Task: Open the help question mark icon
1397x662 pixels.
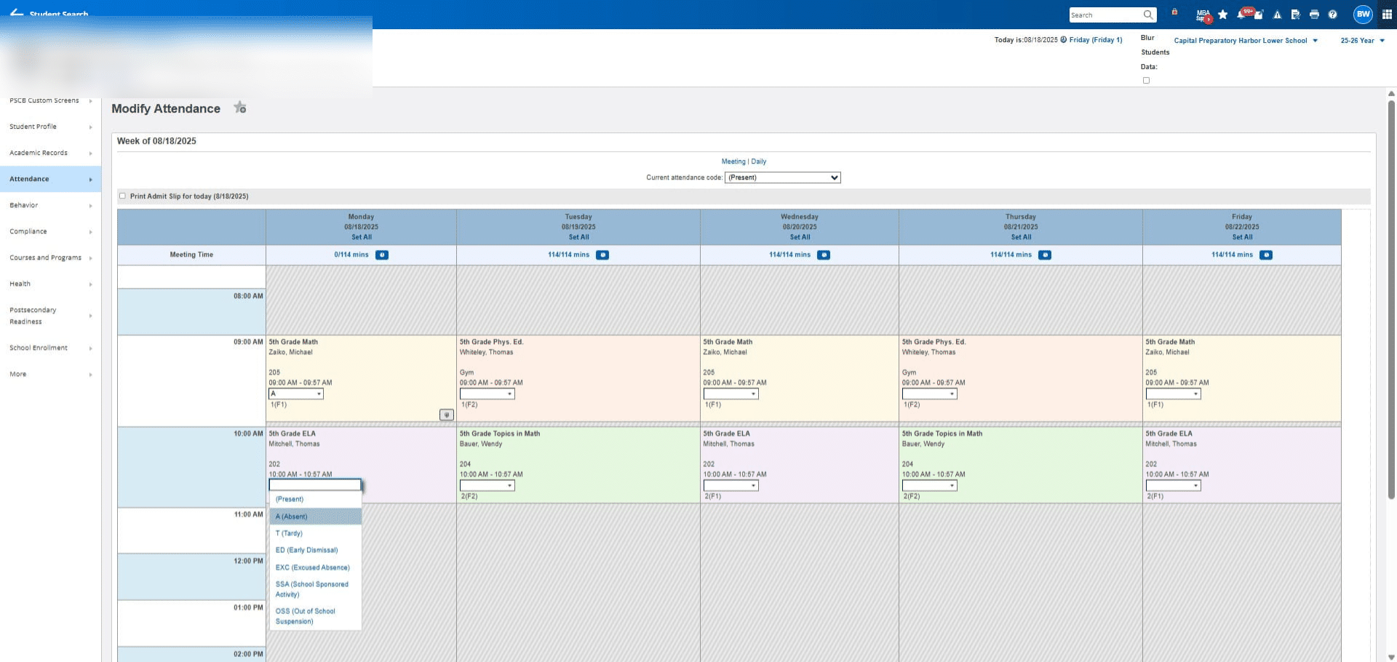Action: 1332,15
